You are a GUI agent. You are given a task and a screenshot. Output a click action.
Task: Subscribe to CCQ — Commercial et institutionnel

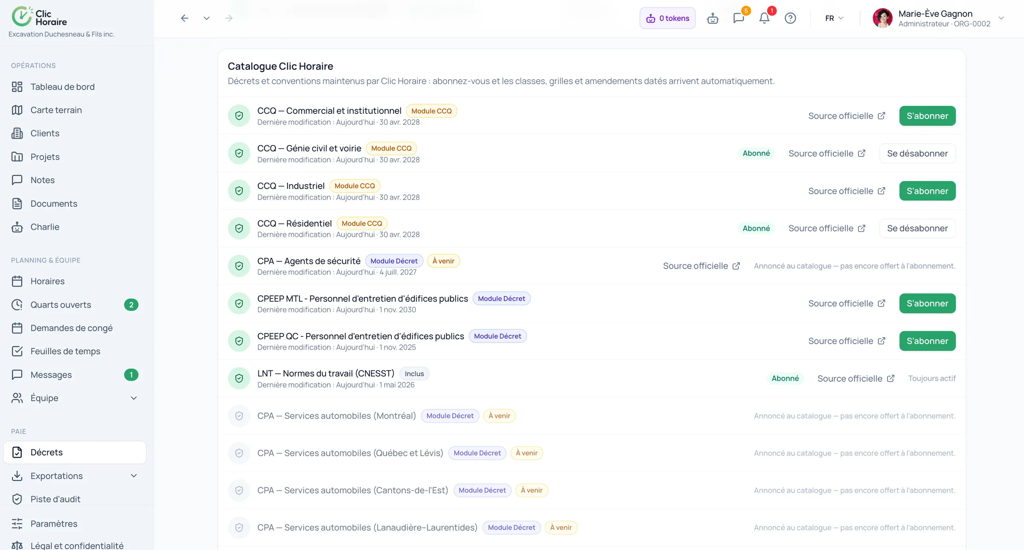click(927, 116)
